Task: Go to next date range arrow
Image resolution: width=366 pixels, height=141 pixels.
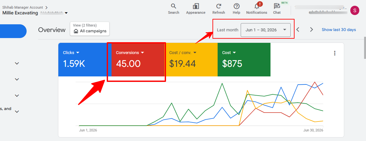Action: coord(312,29)
